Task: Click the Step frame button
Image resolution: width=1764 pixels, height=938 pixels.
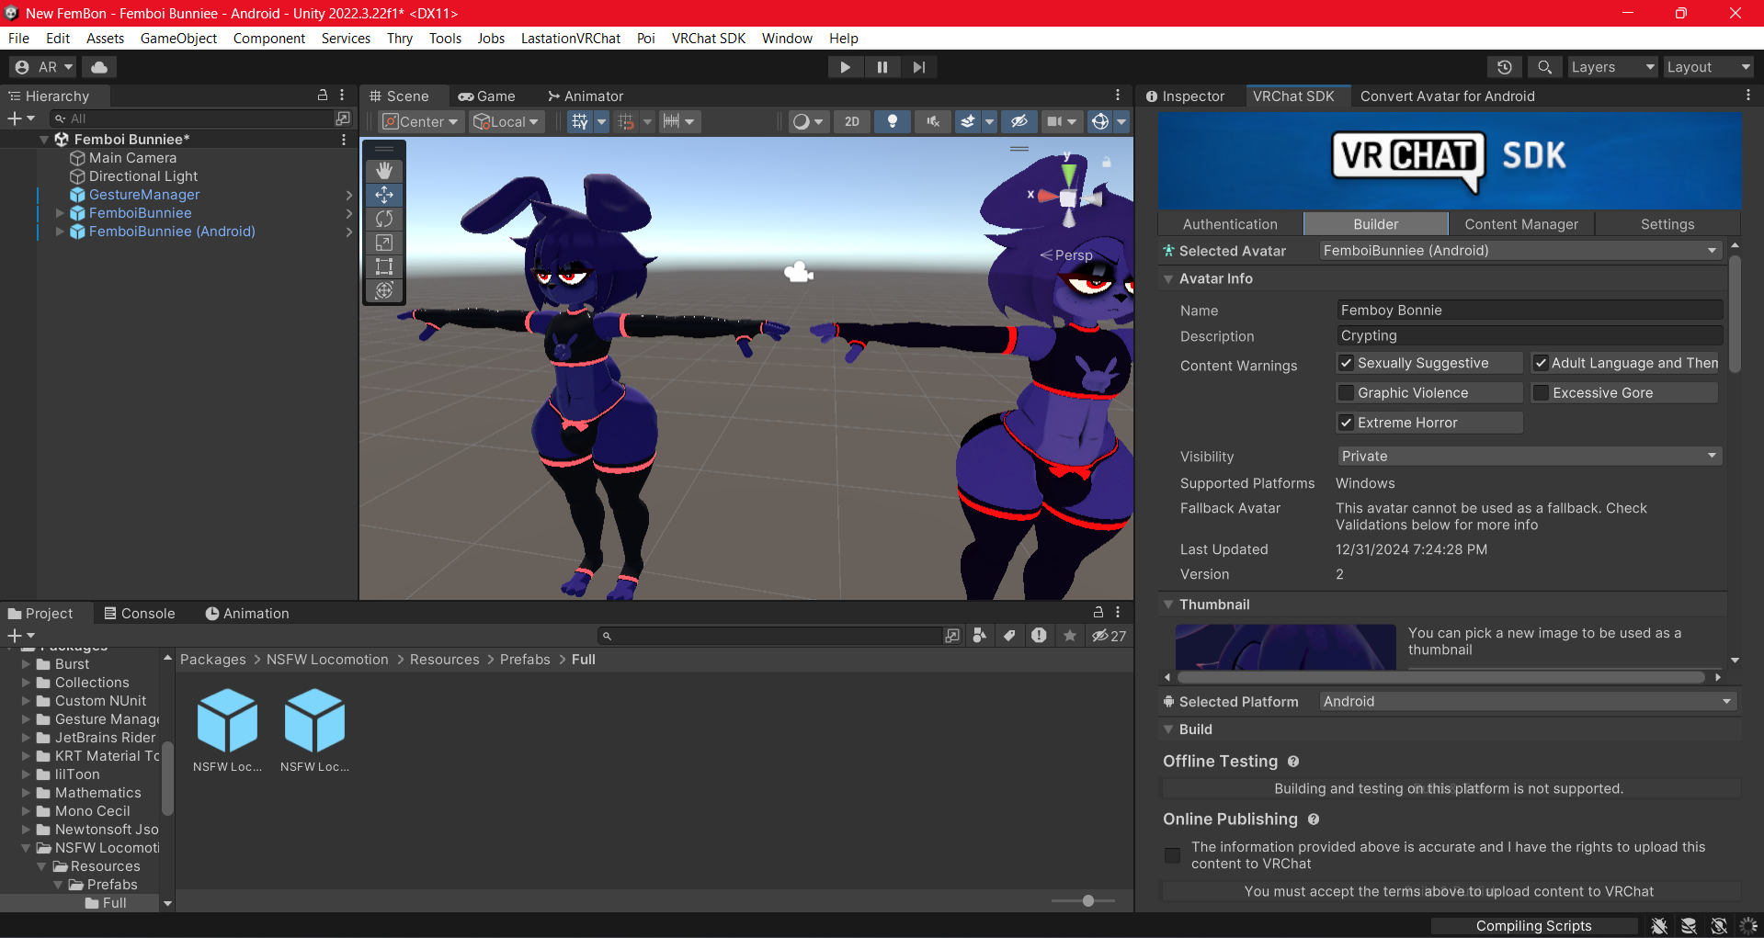Action: (x=918, y=67)
